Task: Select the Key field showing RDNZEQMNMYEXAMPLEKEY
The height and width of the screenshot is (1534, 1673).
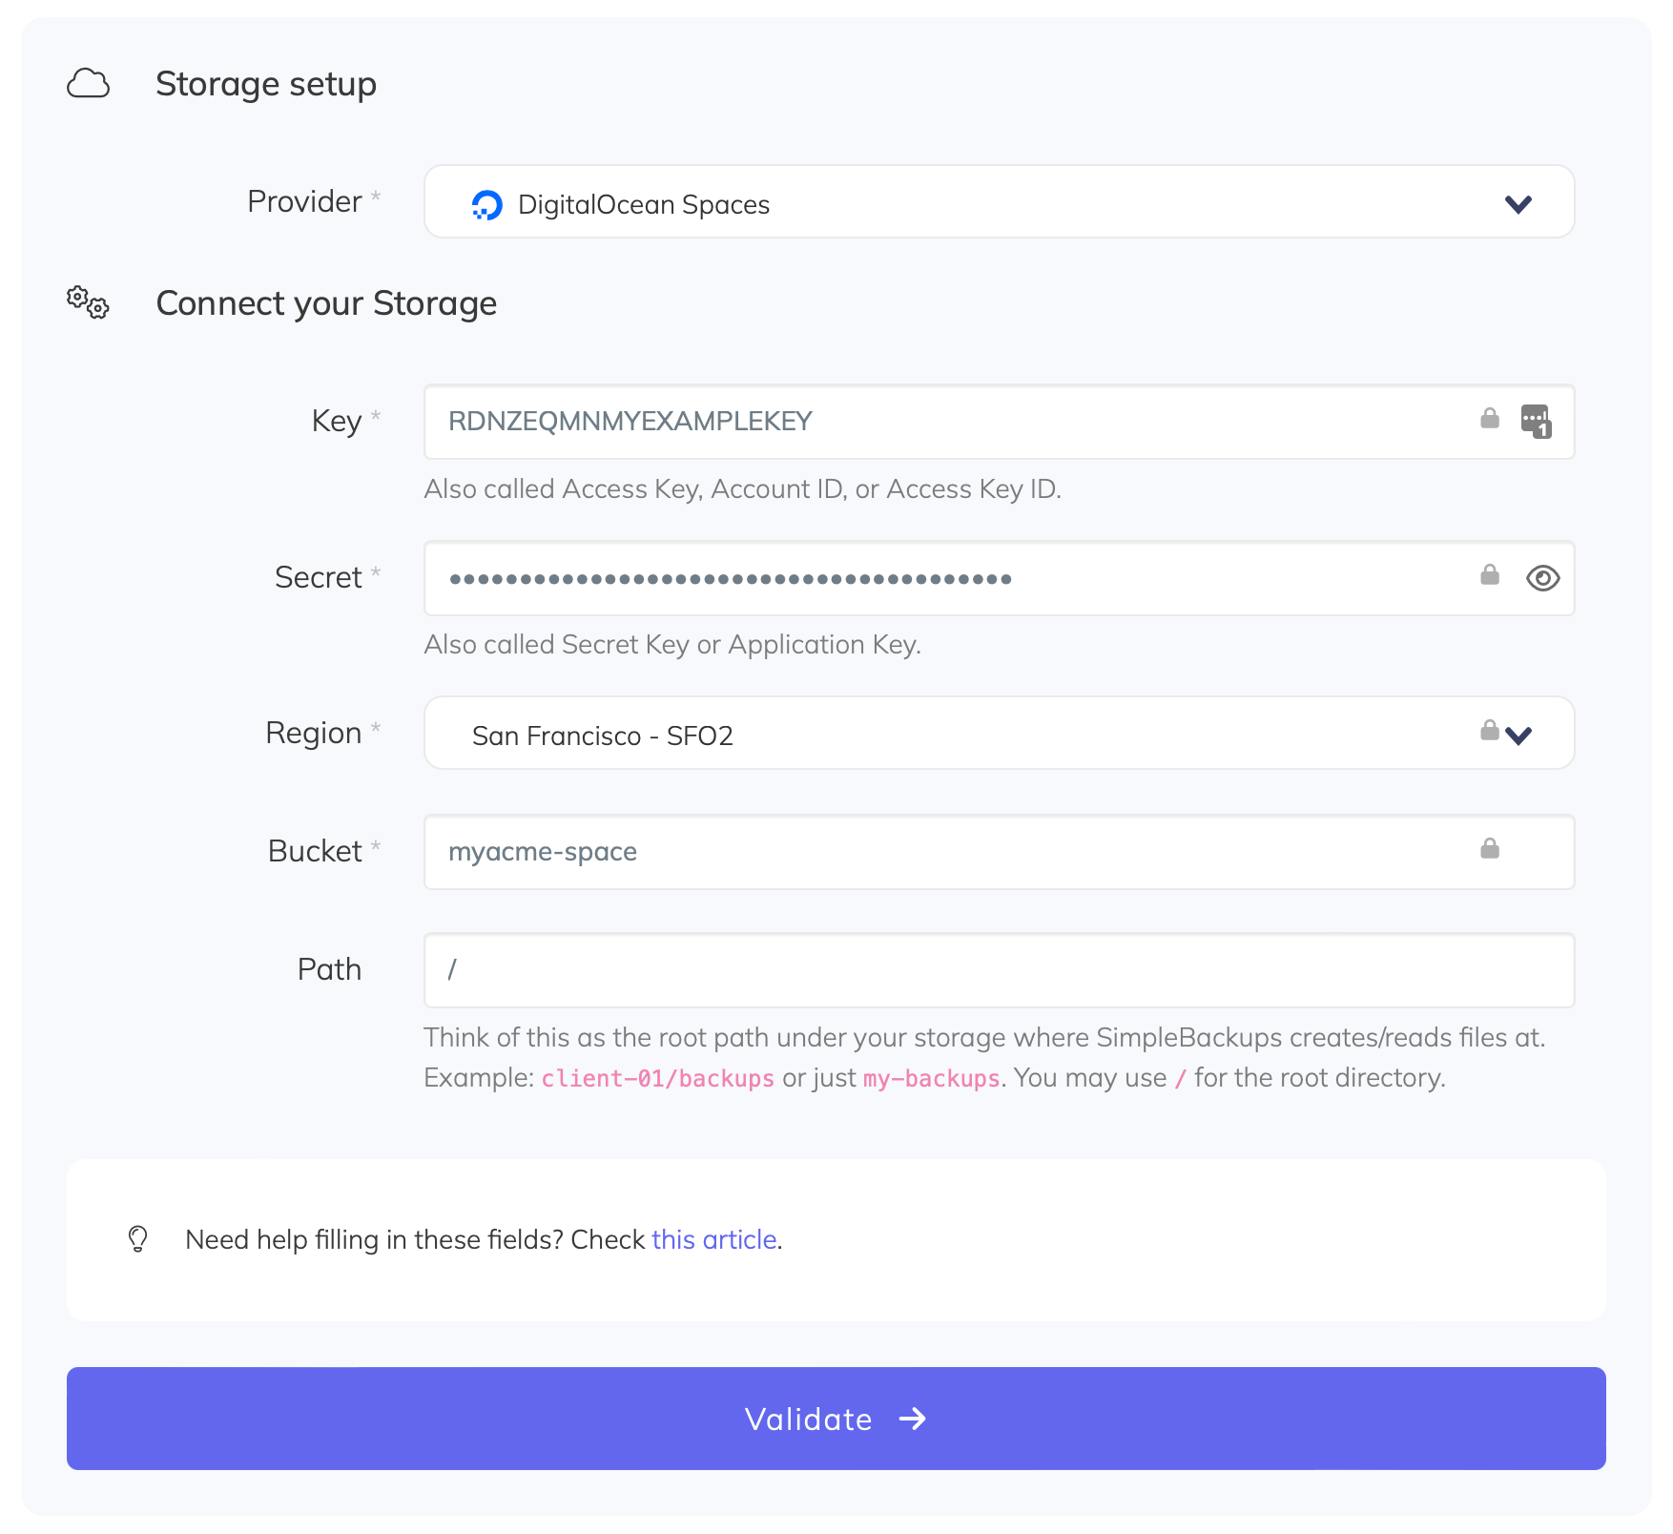Action: pyautogui.click(x=858, y=421)
